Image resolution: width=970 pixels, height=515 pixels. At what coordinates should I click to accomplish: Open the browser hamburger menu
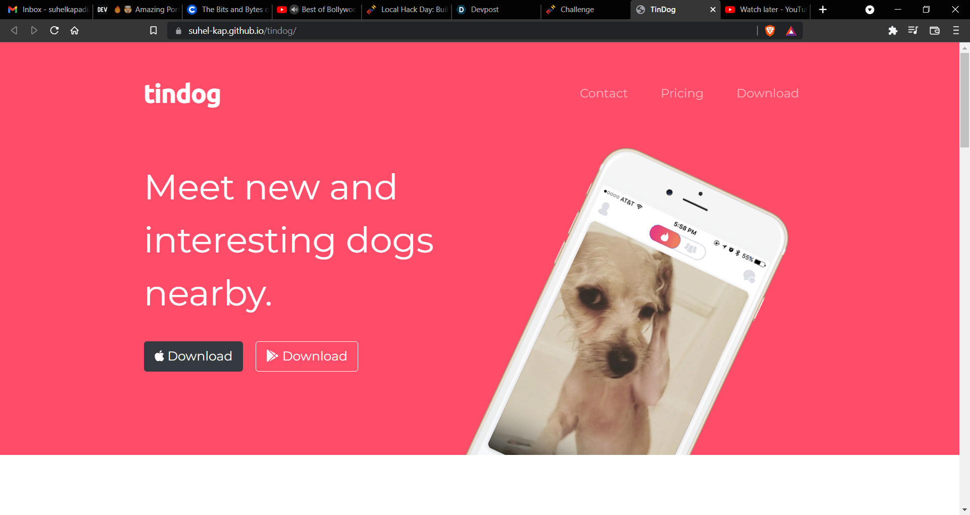(956, 31)
